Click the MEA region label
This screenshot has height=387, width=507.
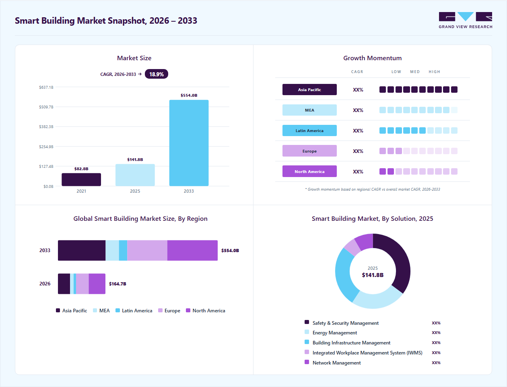[x=309, y=110]
